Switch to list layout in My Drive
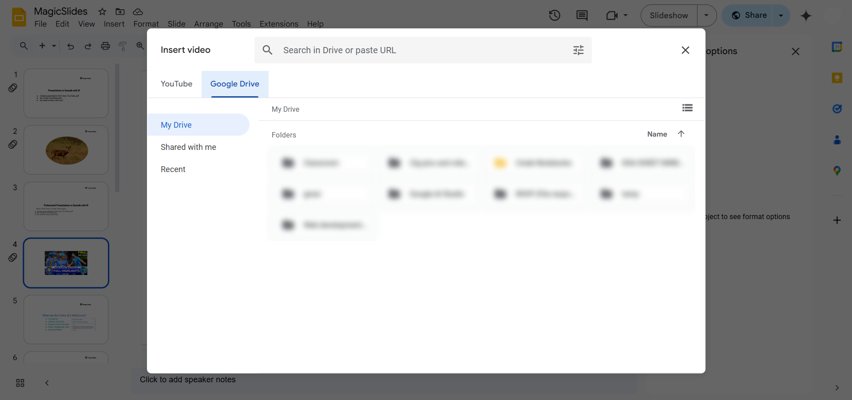 tap(687, 108)
